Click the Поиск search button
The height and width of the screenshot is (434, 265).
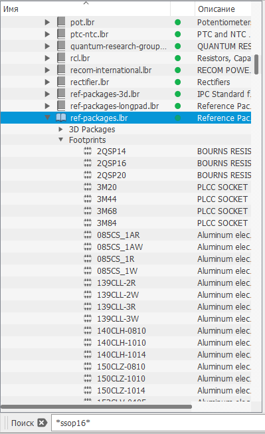tap(23, 423)
